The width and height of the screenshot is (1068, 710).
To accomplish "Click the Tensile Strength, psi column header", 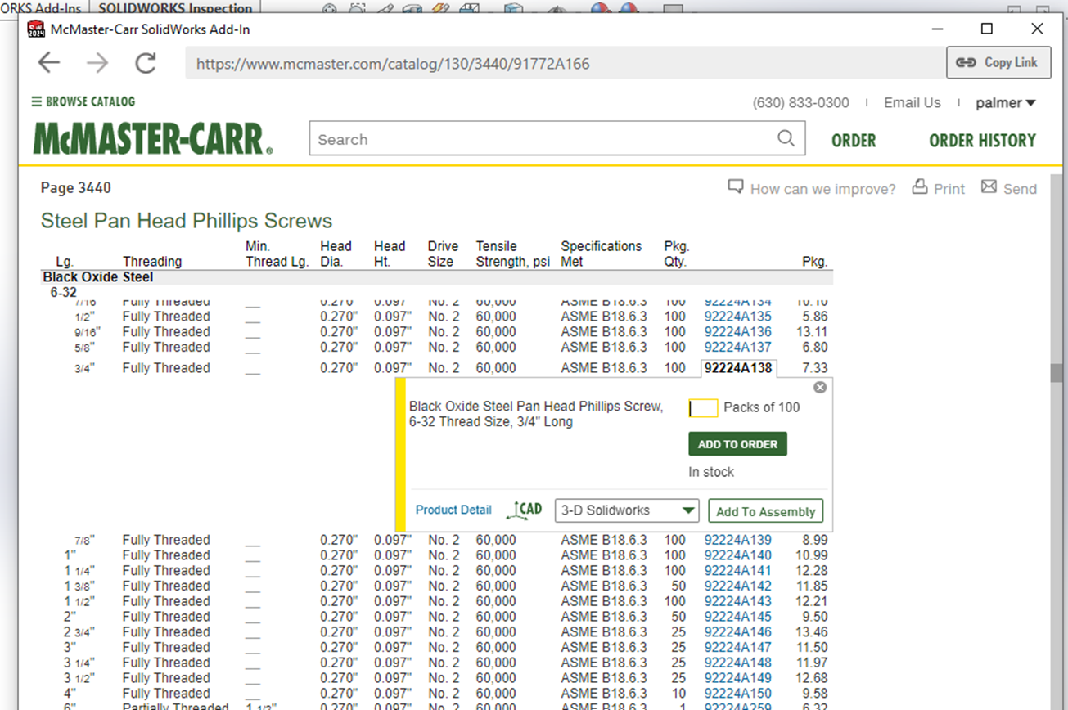I will 513,254.
